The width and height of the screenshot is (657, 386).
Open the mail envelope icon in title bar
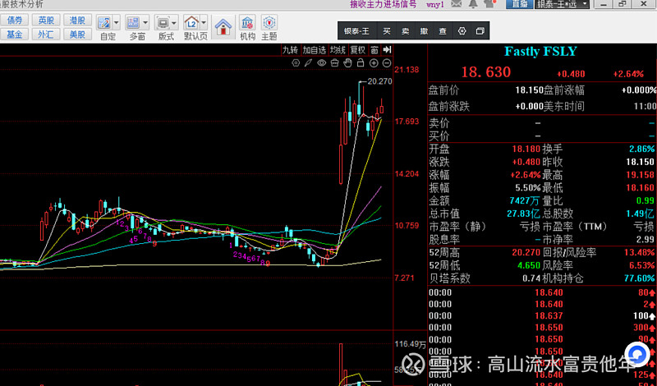(457, 4)
